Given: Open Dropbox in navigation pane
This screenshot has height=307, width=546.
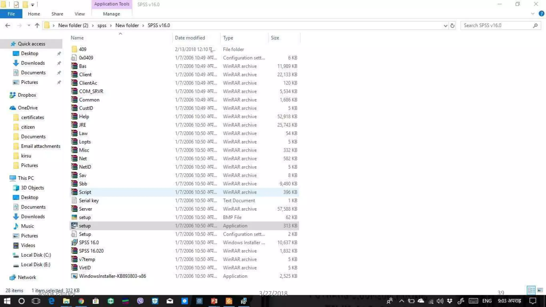Looking at the screenshot, I should (27, 95).
